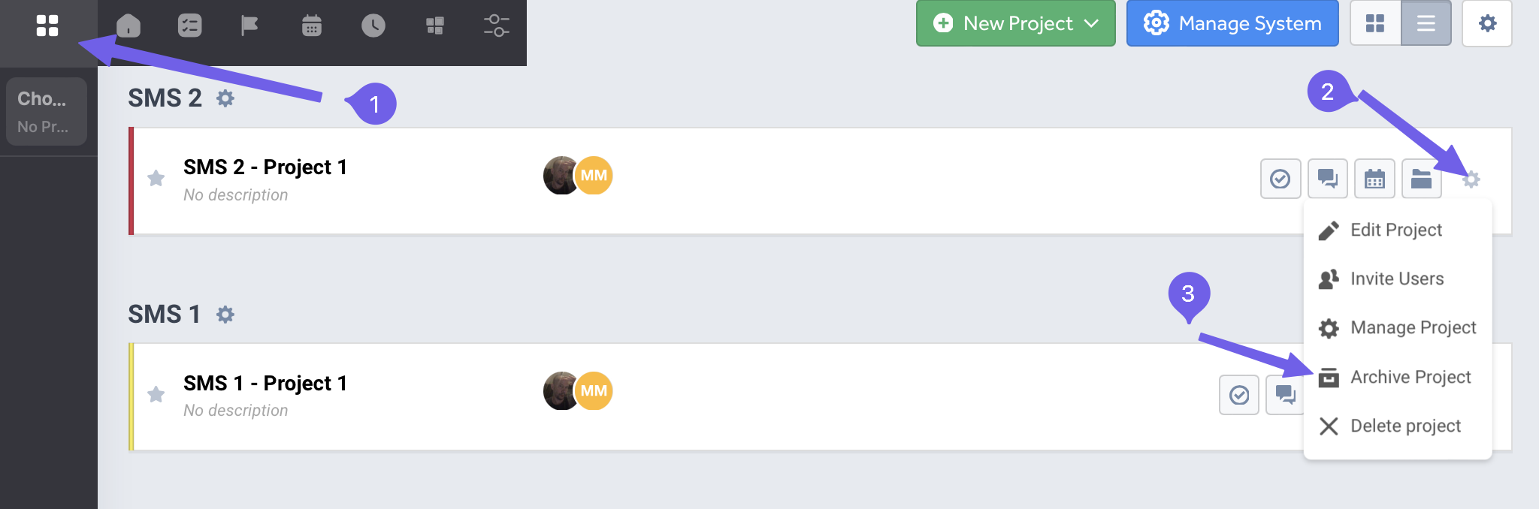Open the sliders filter icon in top bar
The image size is (1539, 509).
[496, 26]
